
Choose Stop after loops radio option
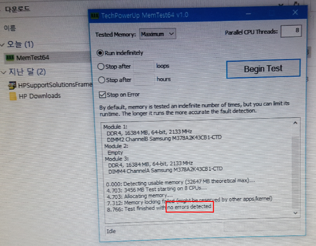pos(101,66)
